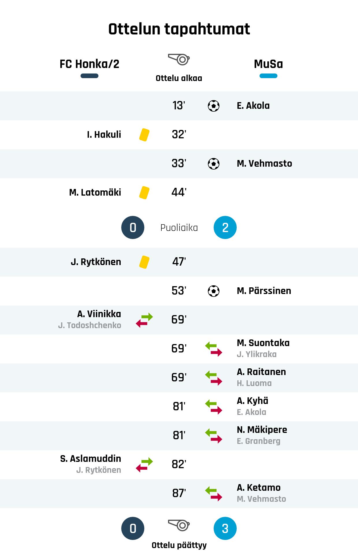Click the final whistle icon at bottom

point(179,525)
